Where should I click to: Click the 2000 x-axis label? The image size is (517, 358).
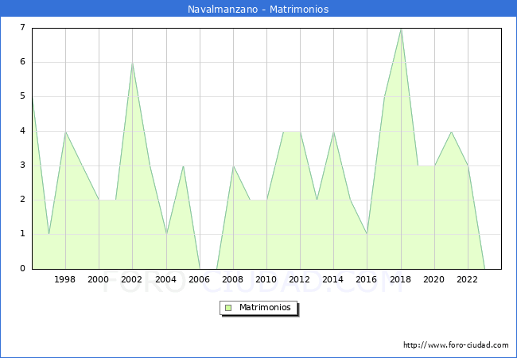point(99,279)
